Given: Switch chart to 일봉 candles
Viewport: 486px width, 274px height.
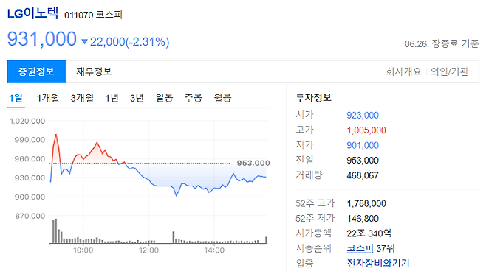Looking at the screenshot, I should point(164,99).
